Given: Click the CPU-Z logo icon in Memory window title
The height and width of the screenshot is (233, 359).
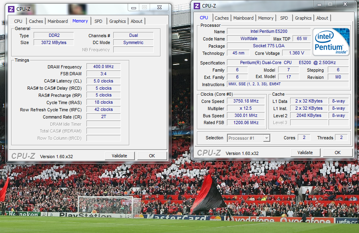Looking at the screenshot, I should point(11,9).
